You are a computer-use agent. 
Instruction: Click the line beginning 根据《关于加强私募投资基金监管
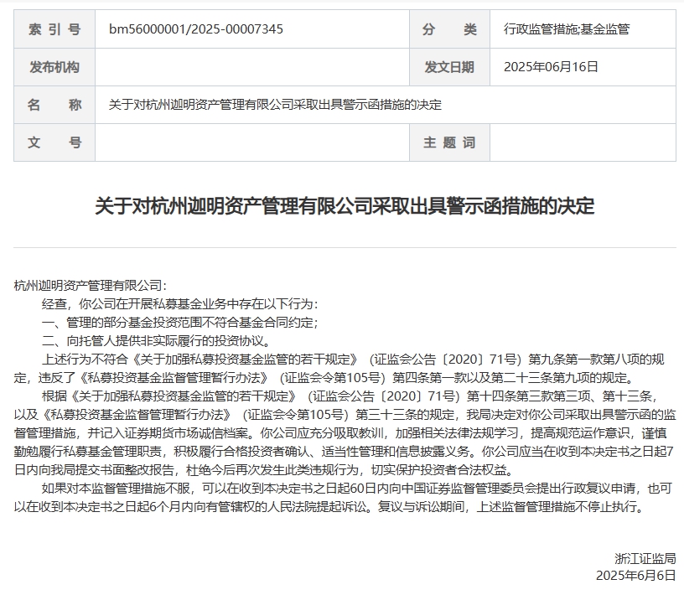tap(350, 396)
